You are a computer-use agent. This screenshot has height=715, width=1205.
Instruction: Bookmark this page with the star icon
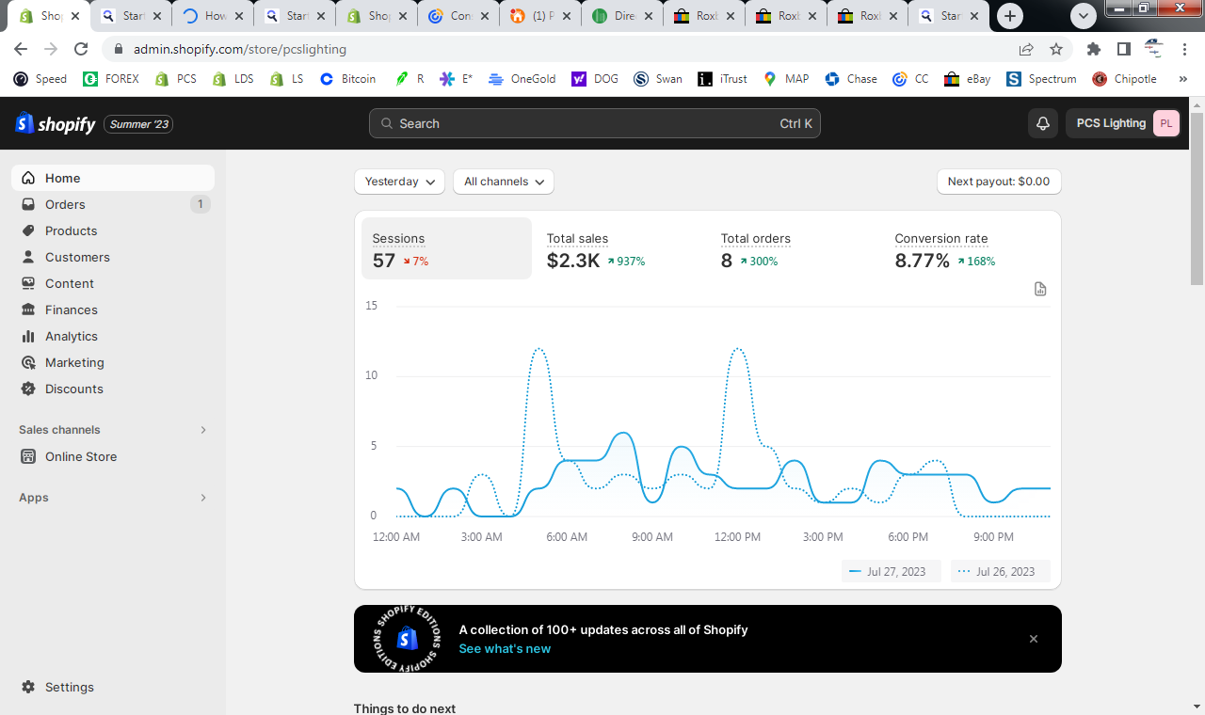coord(1056,49)
